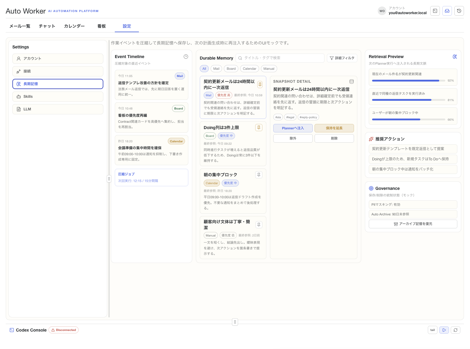Screen dimensions: 470x349
Task: Pin the 顧客向け文体は丁寧・簡潔 card
Action: (x=259, y=225)
